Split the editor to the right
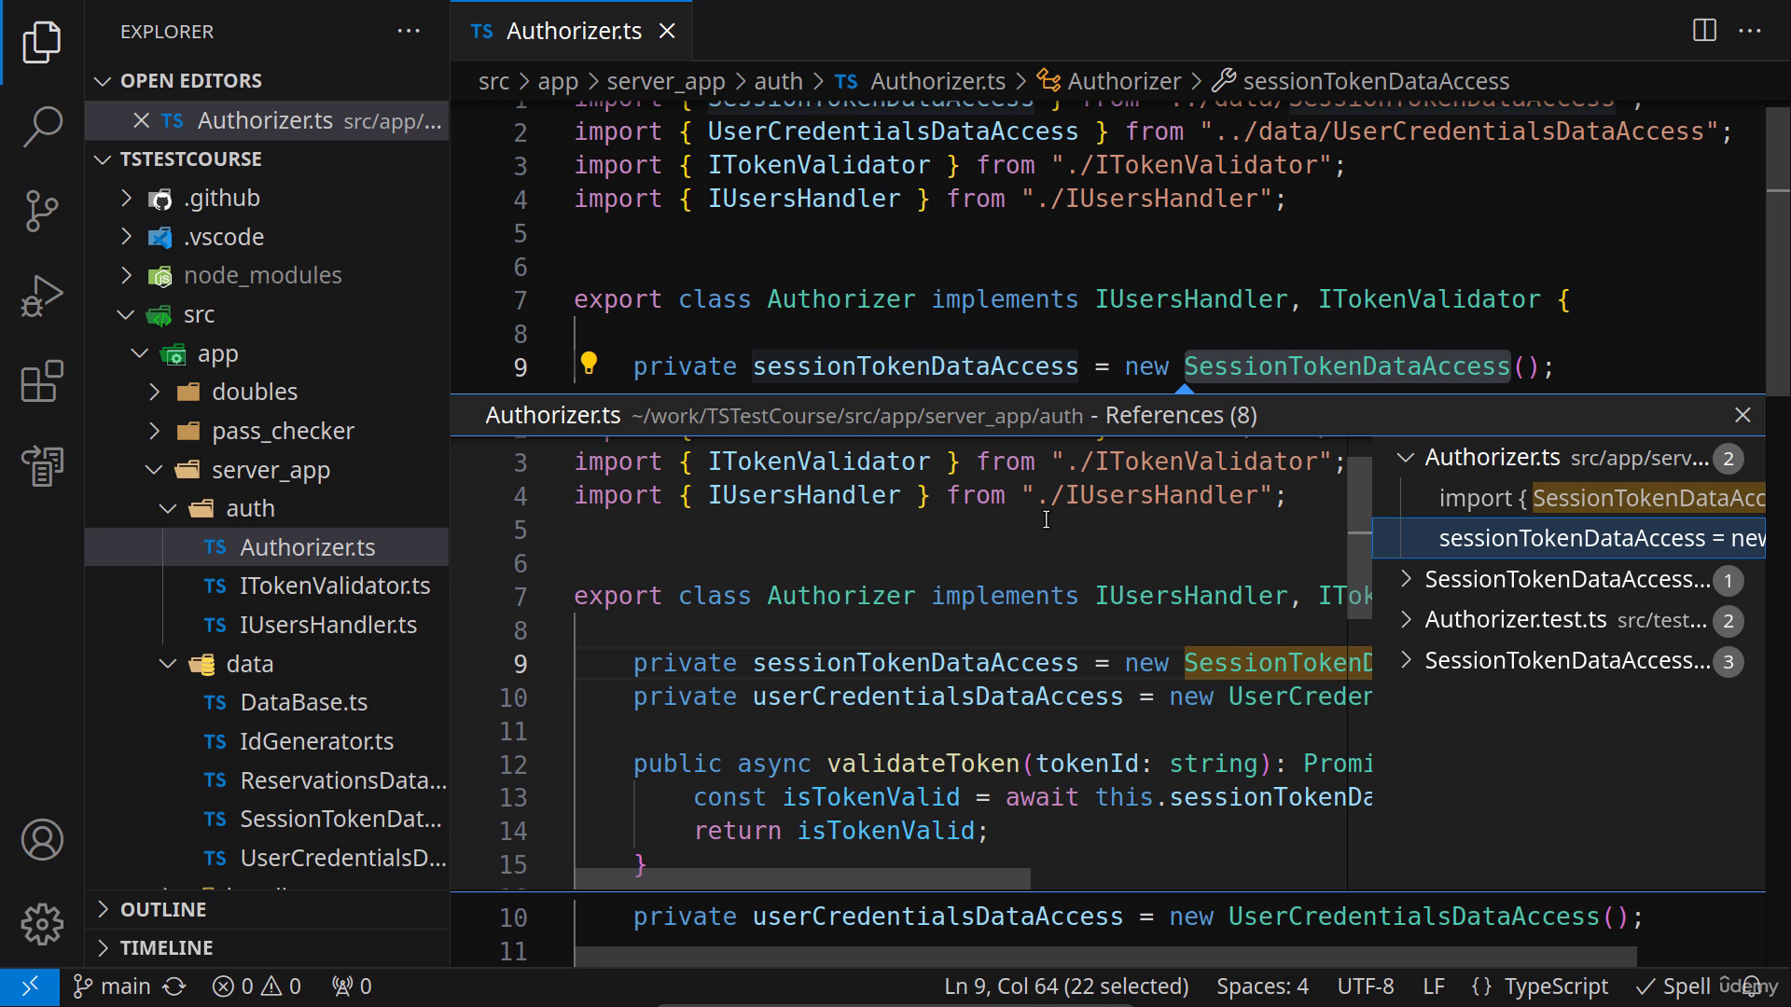The width and height of the screenshot is (1791, 1007). [x=1704, y=31]
